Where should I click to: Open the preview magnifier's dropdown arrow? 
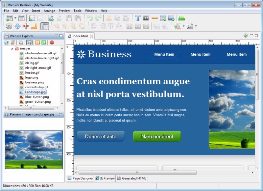(x=196, y=26)
